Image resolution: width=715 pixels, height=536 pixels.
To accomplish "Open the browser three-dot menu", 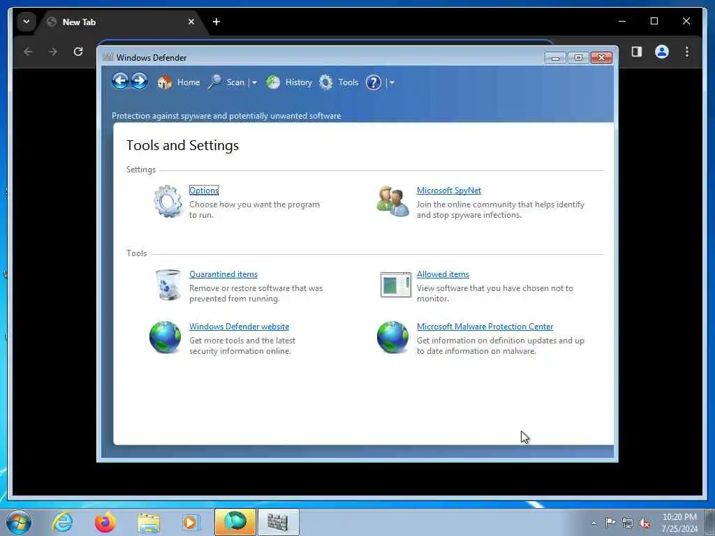I will pyautogui.click(x=687, y=52).
